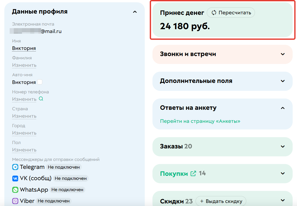Click Изменить under Город
Image resolution: width=297 pixels, height=206 pixels.
pos(24,133)
